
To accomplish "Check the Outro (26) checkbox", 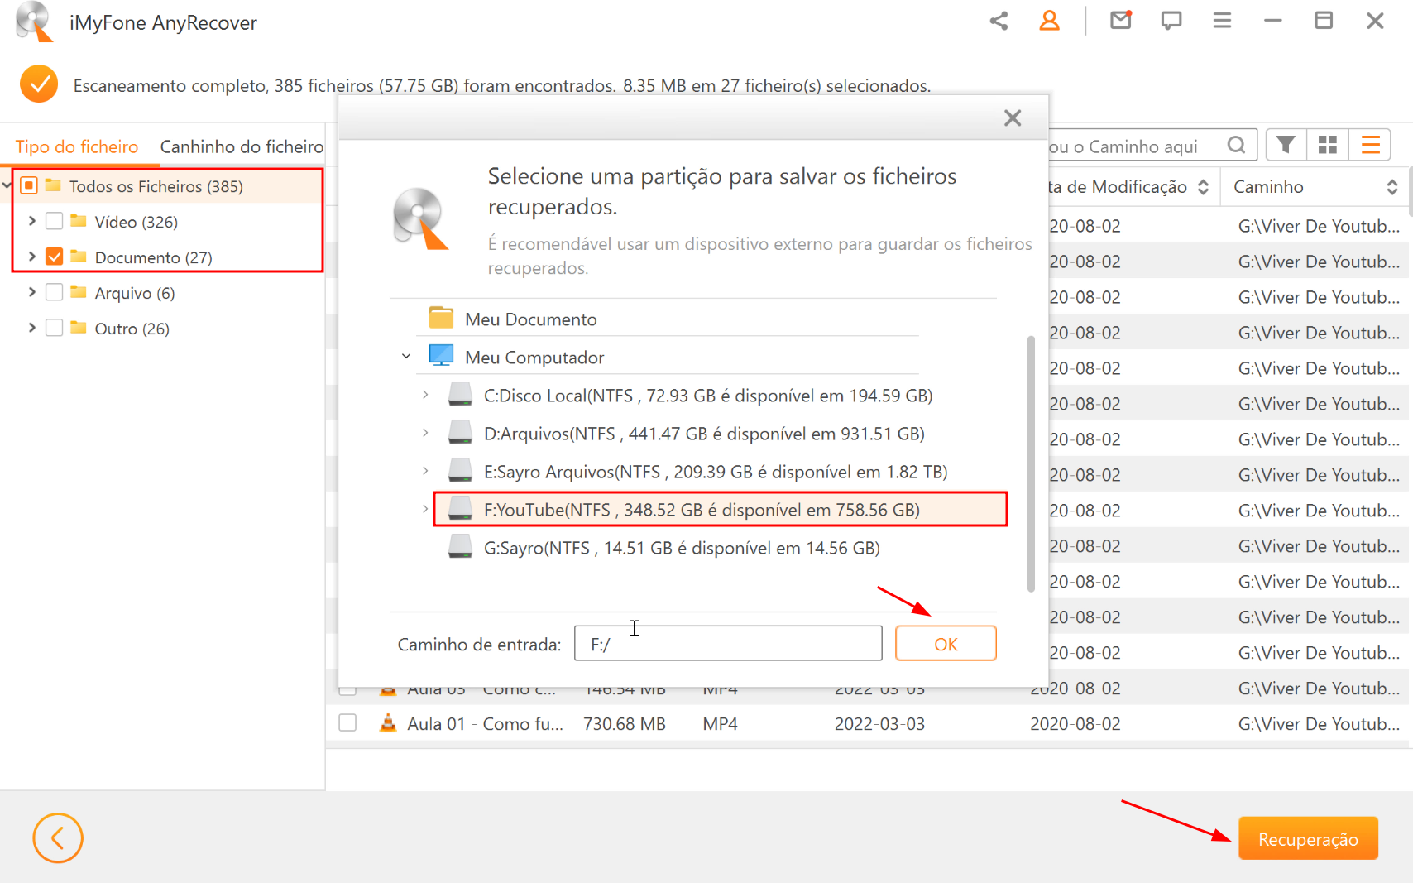I will [x=55, y=328].
